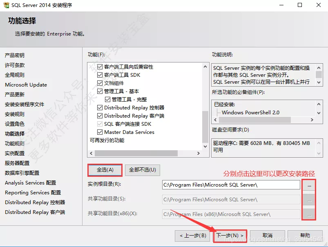This screenshot has height=247, width=328.
Task: Click feature list scroll left arrow
Action: (91, 153)
